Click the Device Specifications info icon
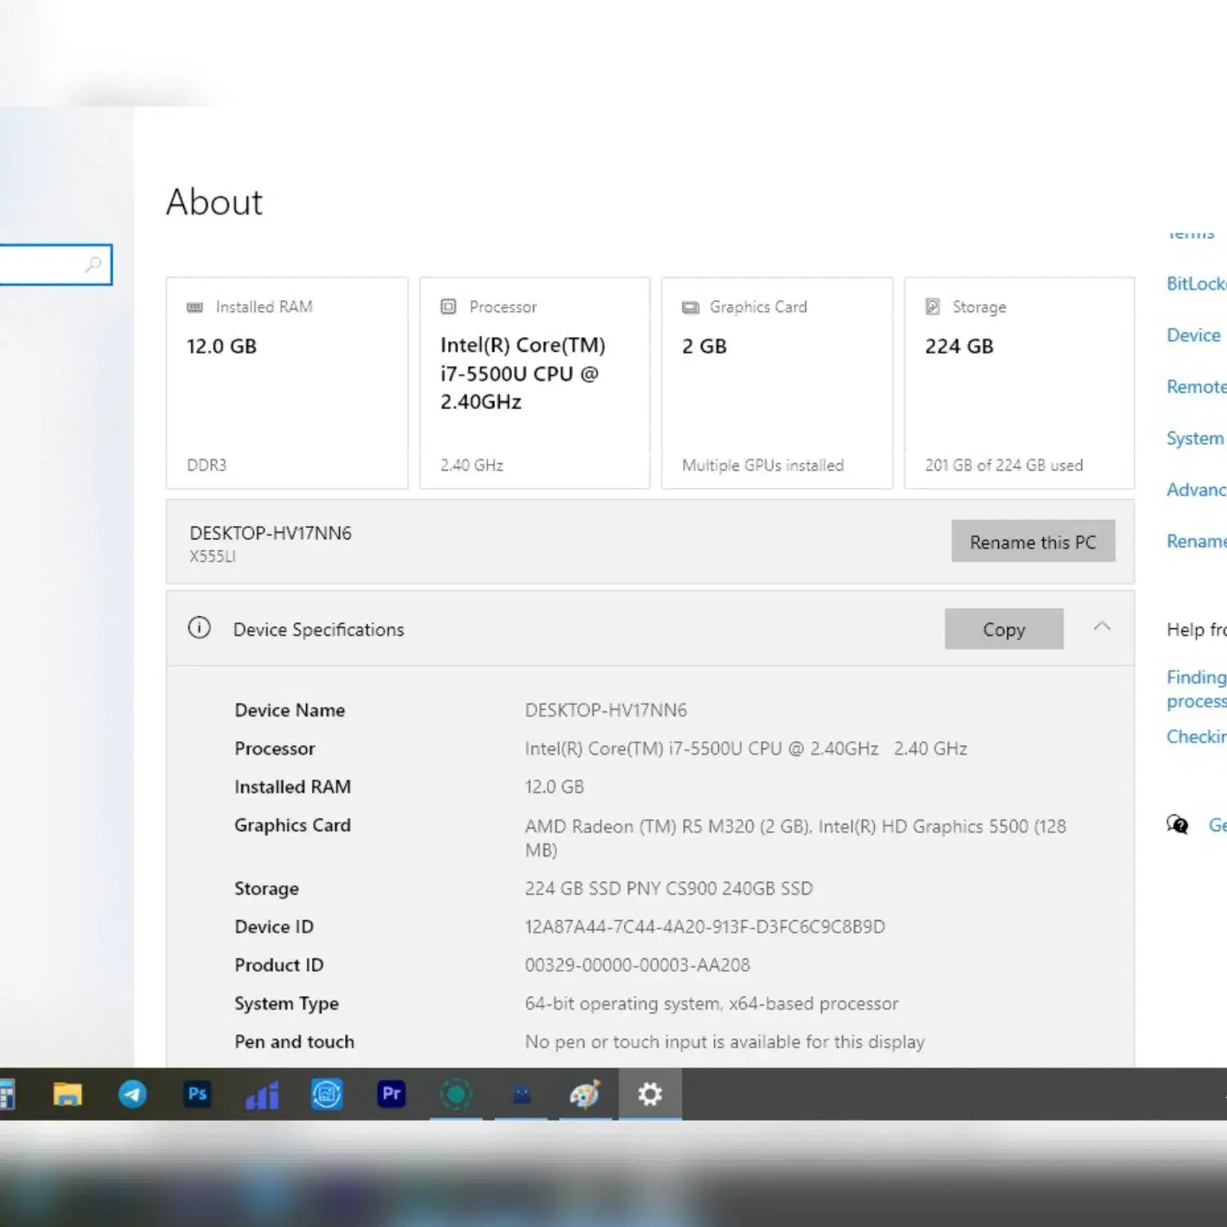 200,628
